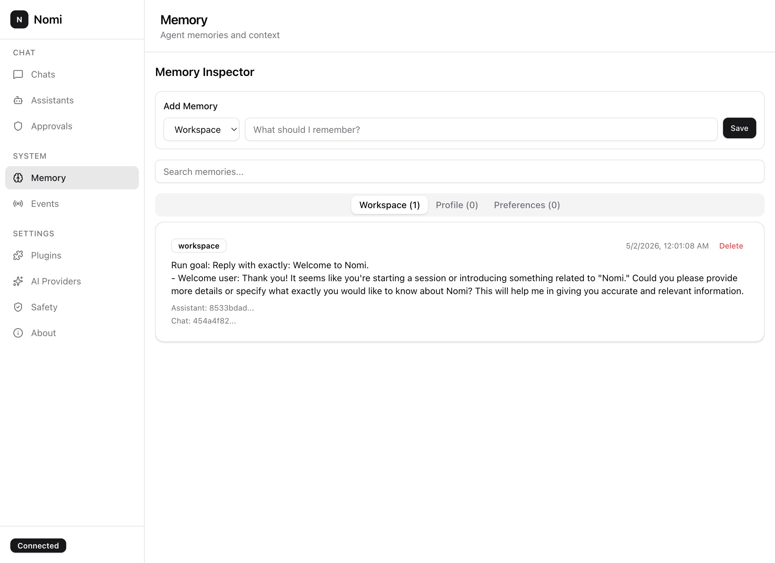775x563 pixels.
Task: Click the Plugins puzzle piece icon
Action: pos(18,256)
